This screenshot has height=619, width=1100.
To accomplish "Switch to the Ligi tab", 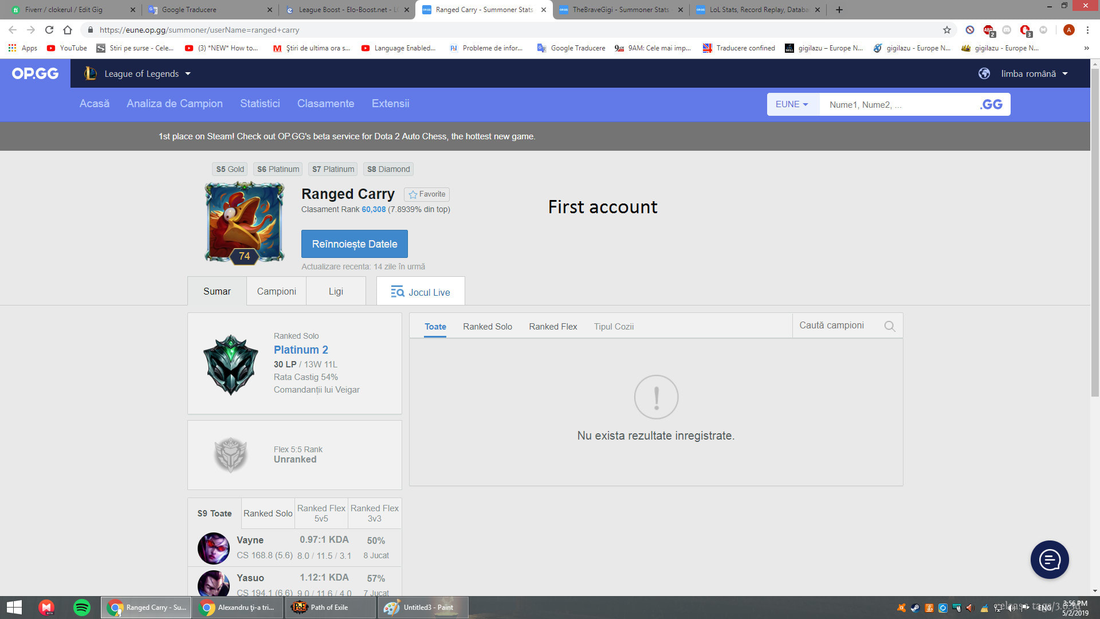I will tap(336, 291).
